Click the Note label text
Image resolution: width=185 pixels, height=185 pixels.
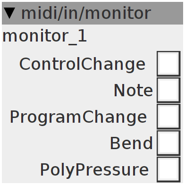click(133, 90)
